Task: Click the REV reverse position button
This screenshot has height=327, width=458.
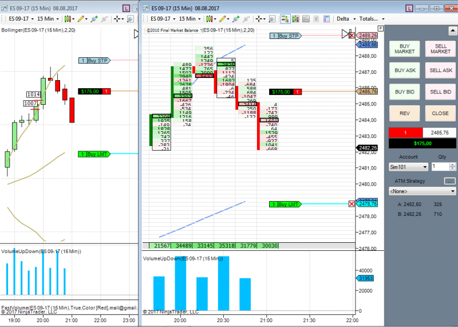Action: 405,113
